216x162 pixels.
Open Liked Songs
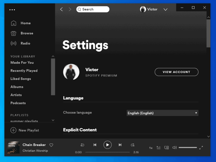click(21, 79)
